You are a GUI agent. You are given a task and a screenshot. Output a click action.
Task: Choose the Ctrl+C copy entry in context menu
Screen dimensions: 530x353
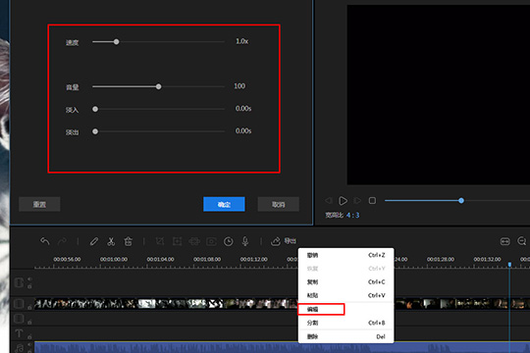[345, 282]
